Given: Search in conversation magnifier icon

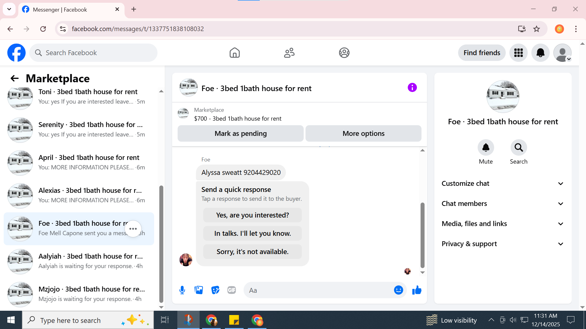Looking at the screenshot, I should click(x=519, y=148).
